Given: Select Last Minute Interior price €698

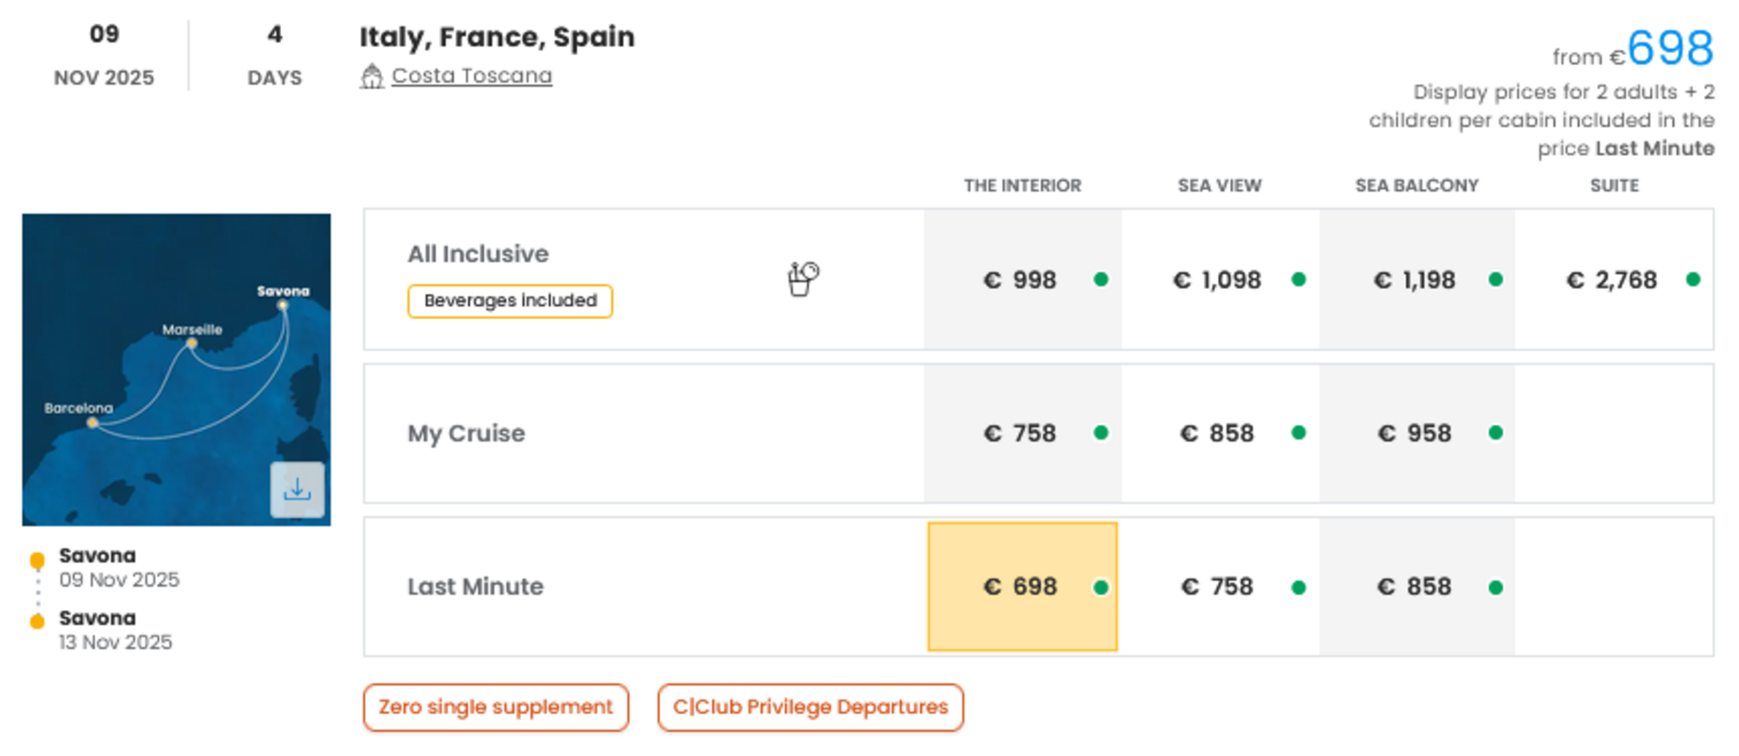Looking at the screenshot, I should click(1021, 587).
